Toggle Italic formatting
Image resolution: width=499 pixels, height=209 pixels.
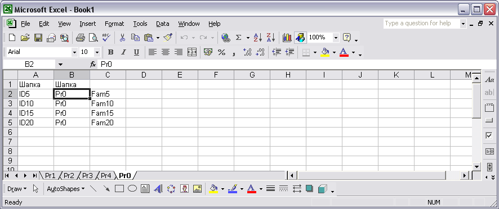tap(123, 52)
